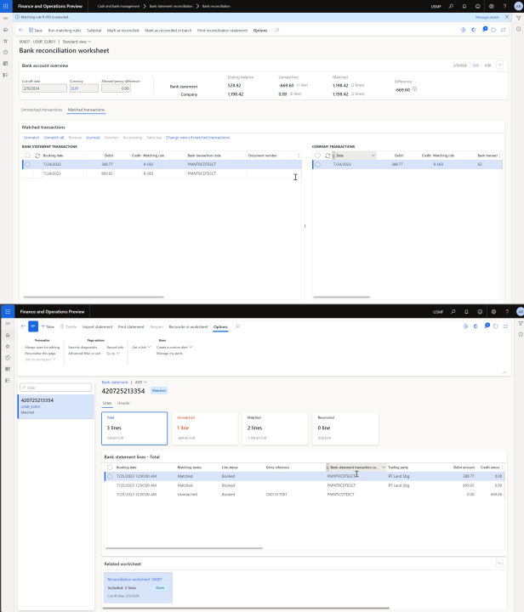This screenshot has height=612, width=524.
Task: Click Unmatch all link
Action: tap(54, 138)
